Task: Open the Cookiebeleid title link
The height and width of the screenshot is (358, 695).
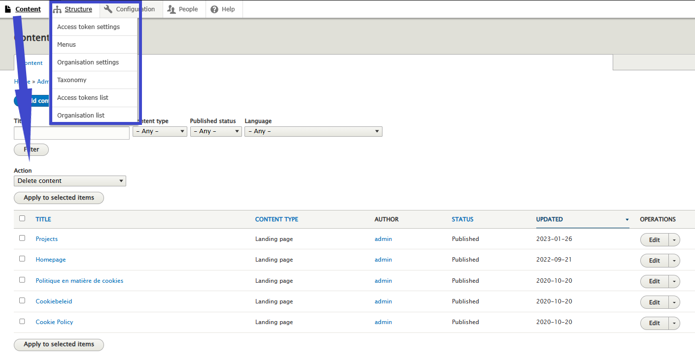Action: (54, 301)
